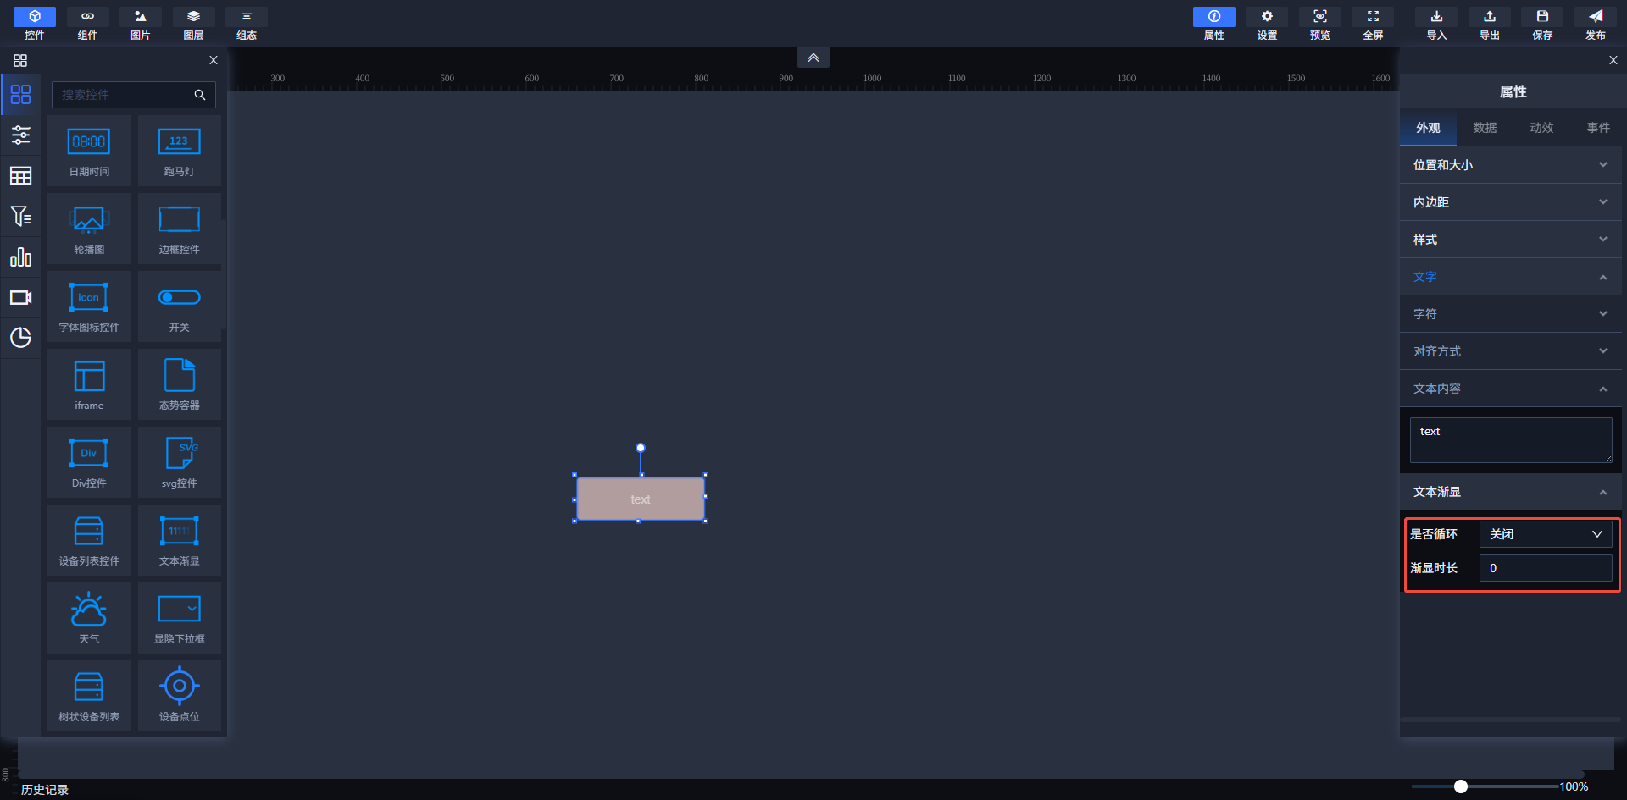This screenshot has width=1627, height=800.
Task: Open the 是否循环 loop dropdown
Action: [1546, 534]
